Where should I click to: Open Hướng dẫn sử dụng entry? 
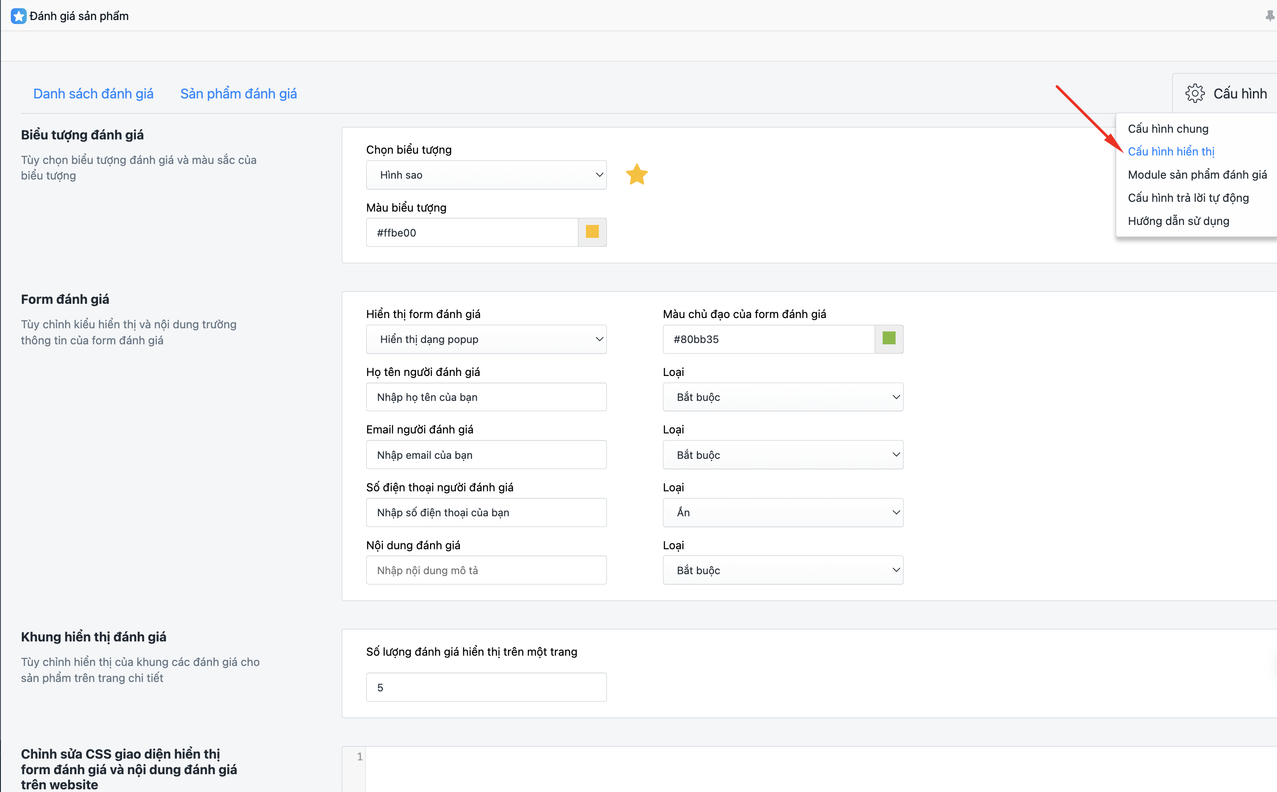[1179, 220]
